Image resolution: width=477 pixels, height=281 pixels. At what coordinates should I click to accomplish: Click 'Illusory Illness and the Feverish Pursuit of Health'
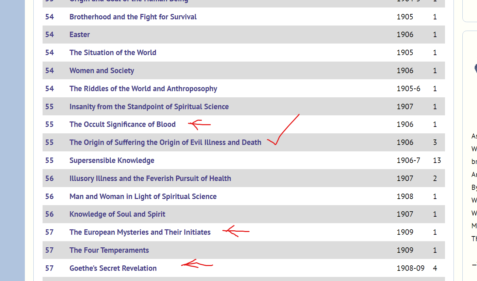point(150,179)
